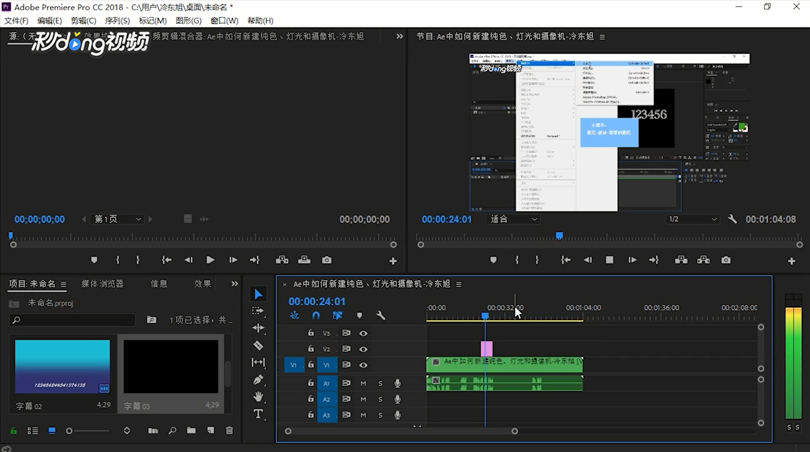Open timeline wrench display settings
This screenshot has height=452, width=810.
coord(381,316)
